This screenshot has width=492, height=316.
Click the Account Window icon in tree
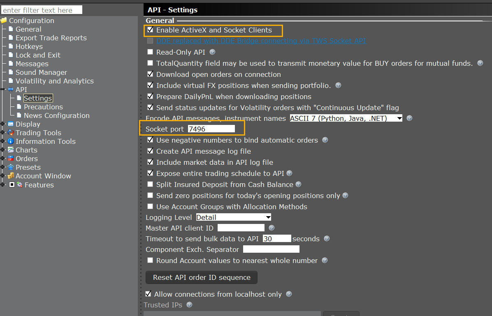click(11, 176)
